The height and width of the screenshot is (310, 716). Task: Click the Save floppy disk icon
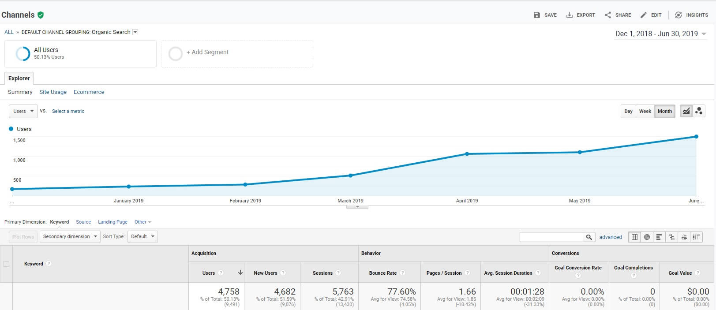tap(536, 15)
